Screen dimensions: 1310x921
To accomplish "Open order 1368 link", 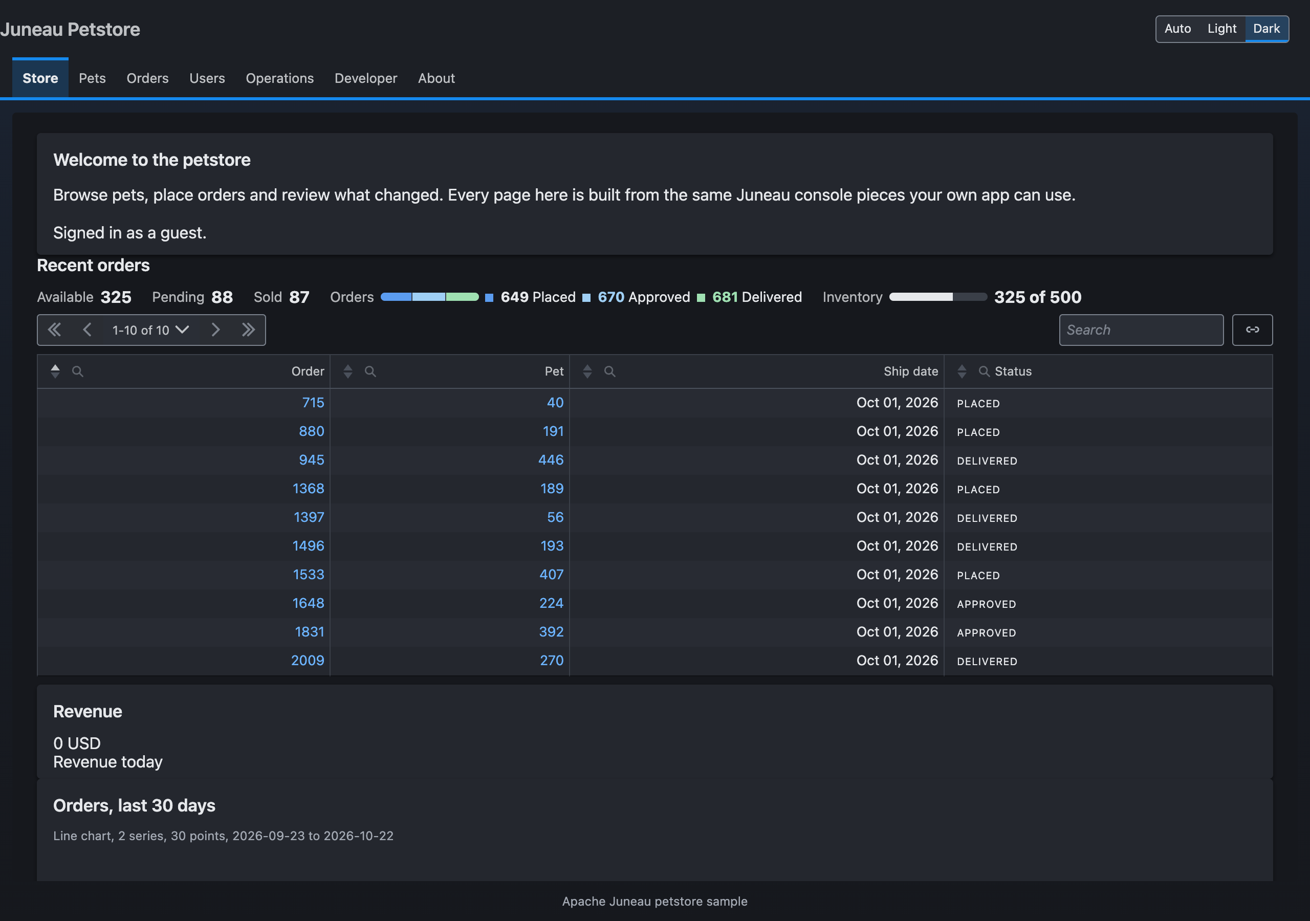I will [x=308, y=489].
